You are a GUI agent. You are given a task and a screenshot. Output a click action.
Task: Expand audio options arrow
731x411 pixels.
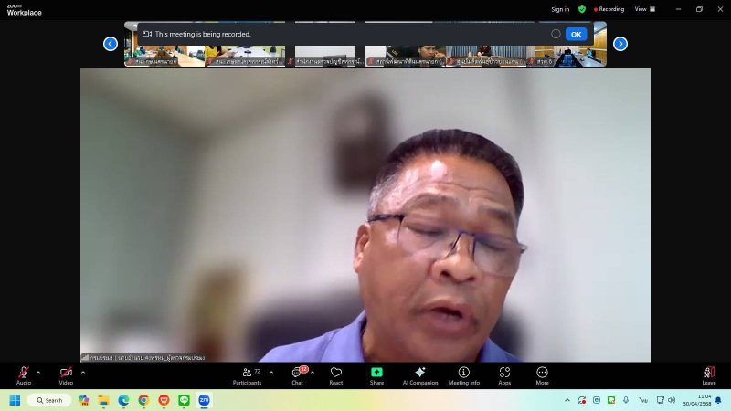(x=38, y=372)
